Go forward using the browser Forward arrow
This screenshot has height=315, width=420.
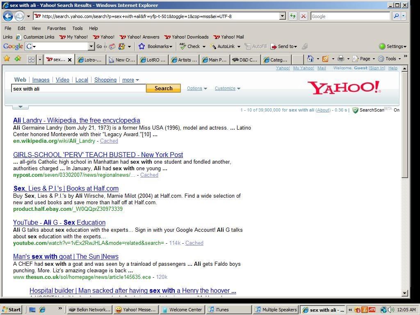[x=19, y=16]
